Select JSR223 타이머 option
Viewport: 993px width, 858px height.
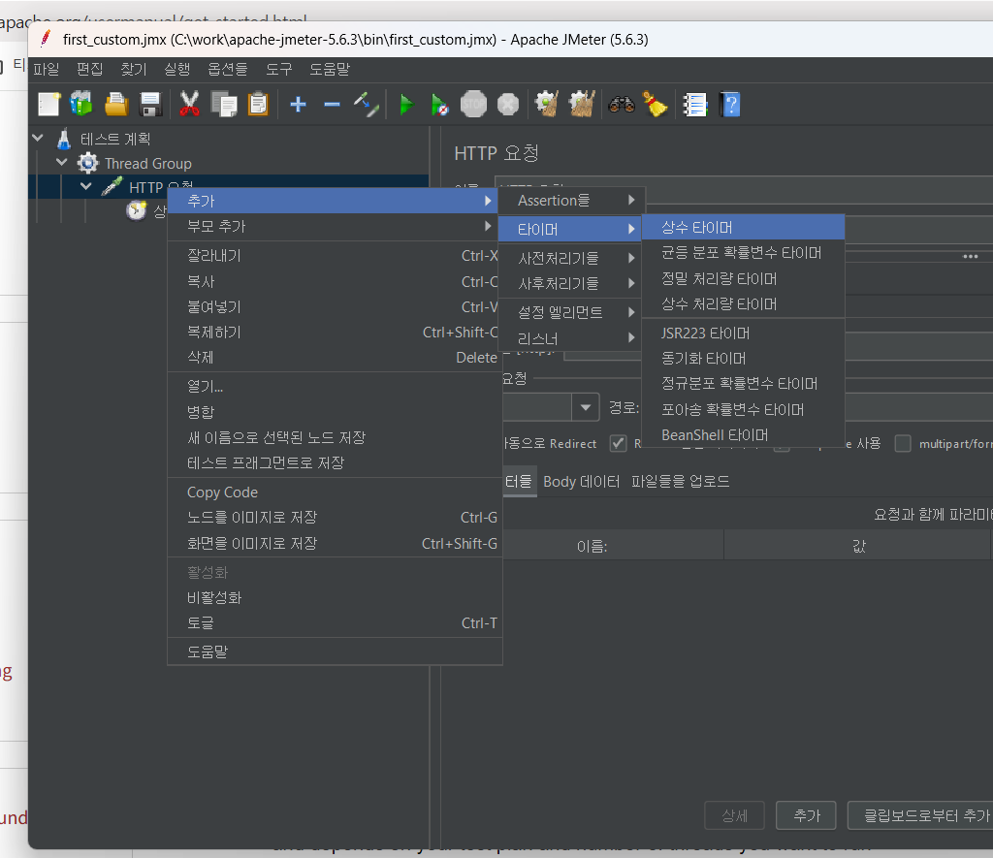[744, 334]
